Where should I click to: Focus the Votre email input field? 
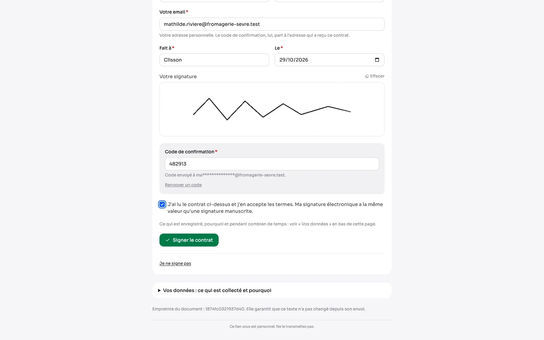272,24
